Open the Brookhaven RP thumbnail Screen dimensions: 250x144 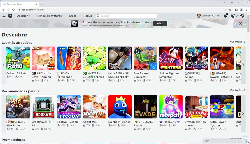pyautogui.click(x=43, y=107)
